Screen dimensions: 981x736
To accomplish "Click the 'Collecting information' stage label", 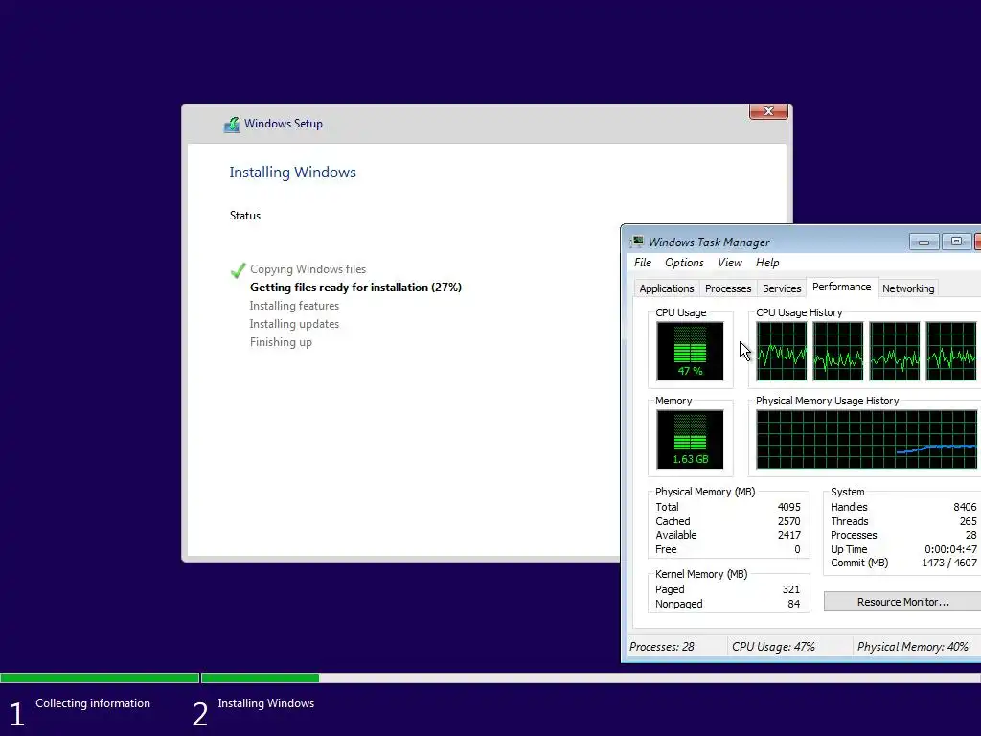I will [x=93, y=703].
